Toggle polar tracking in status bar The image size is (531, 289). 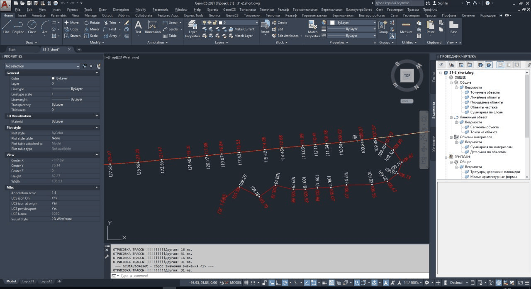click(285, 283)
